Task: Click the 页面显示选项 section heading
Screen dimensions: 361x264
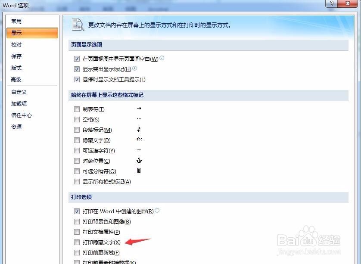Action: click(87, 45)
